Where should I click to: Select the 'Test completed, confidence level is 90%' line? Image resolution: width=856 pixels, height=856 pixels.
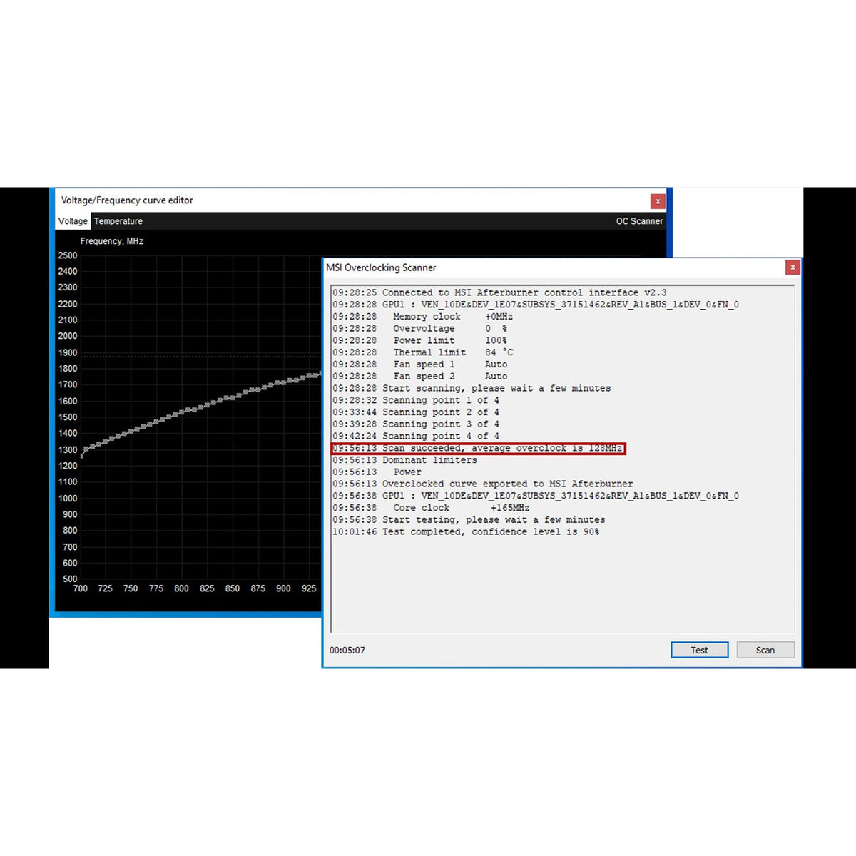tap(466, 532)
